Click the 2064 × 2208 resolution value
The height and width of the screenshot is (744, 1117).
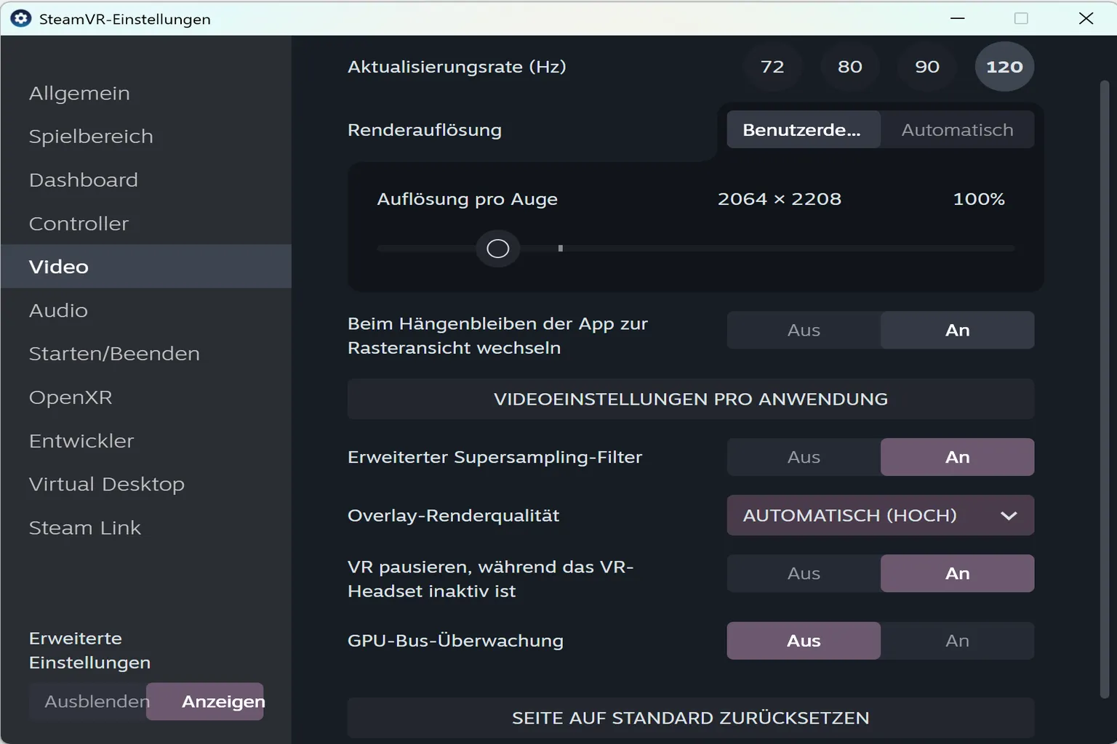[780, 199]
